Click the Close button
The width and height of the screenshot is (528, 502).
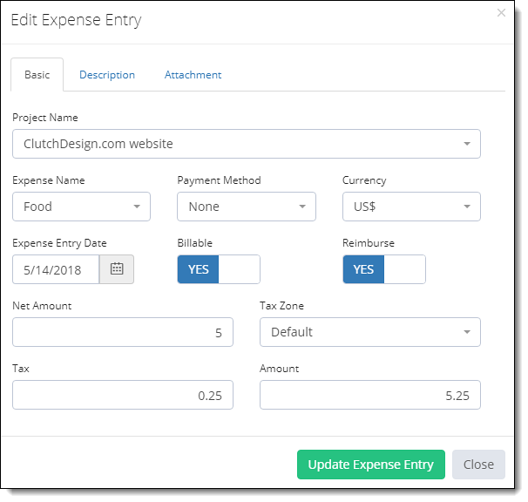pyautogui.click(x=478, y=465)
